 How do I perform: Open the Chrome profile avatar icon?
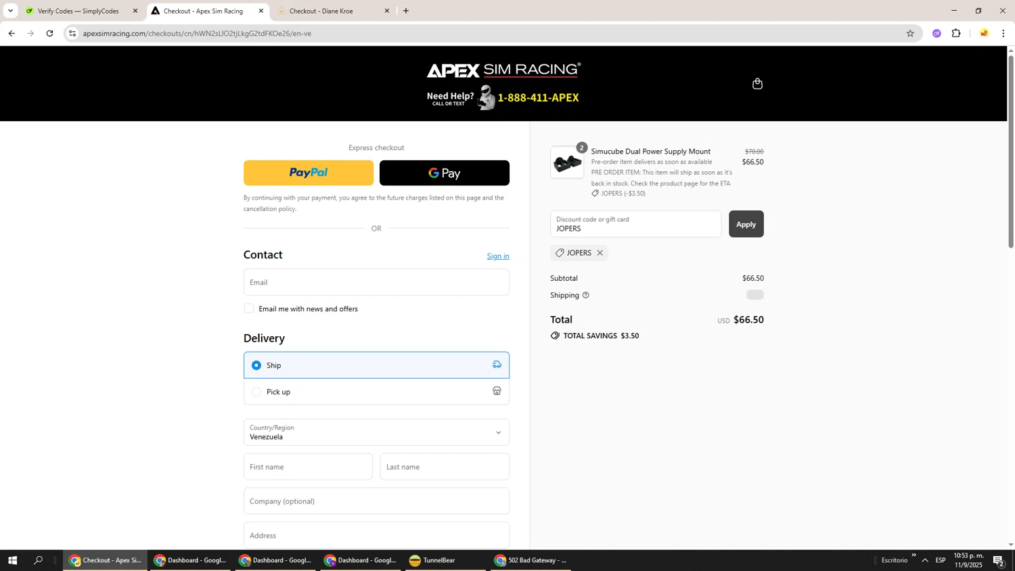coord(984,33)
